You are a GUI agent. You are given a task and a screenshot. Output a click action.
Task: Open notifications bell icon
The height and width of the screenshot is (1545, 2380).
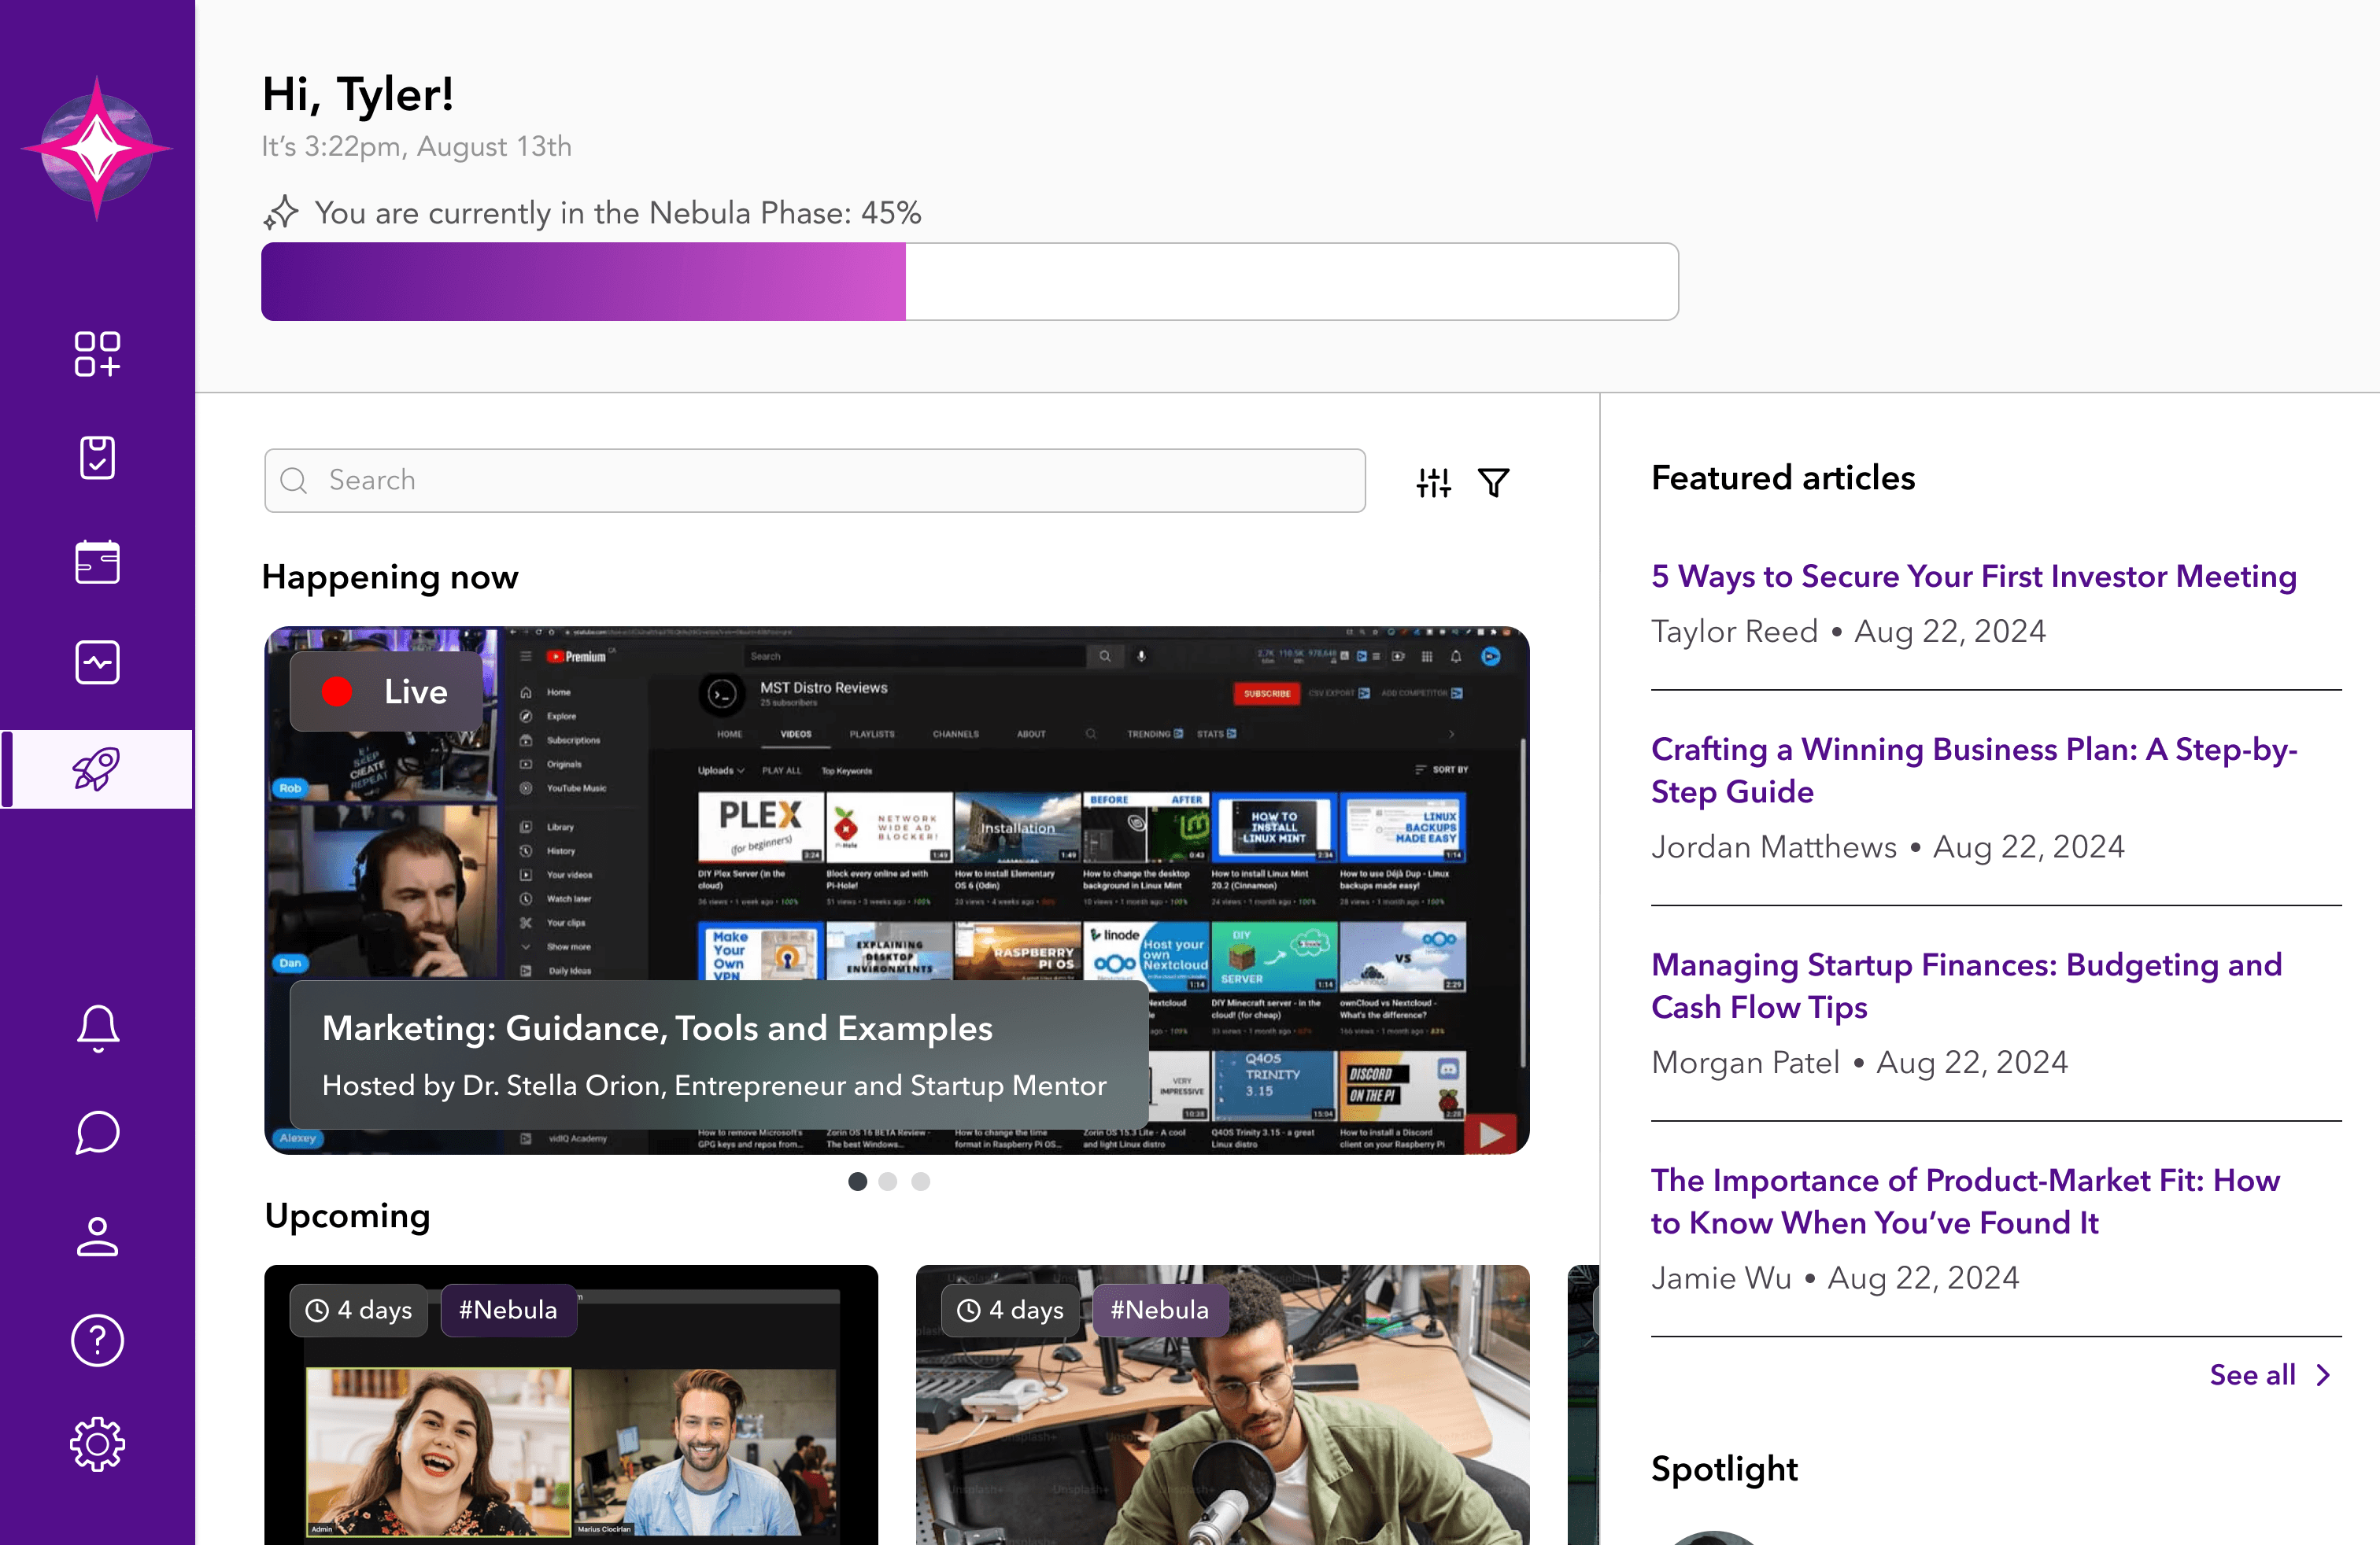(97, 1027)
